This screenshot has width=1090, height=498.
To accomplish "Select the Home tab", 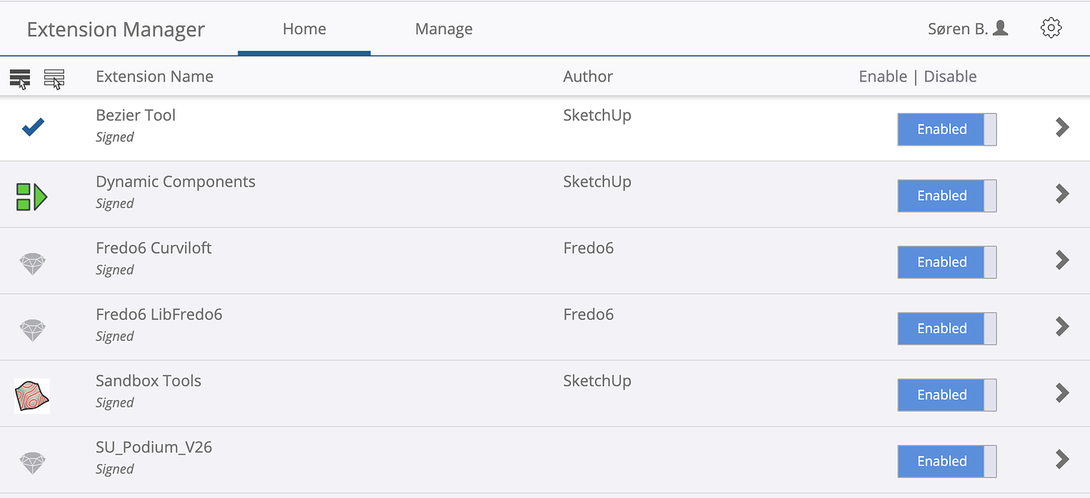I will click(304, 29).
